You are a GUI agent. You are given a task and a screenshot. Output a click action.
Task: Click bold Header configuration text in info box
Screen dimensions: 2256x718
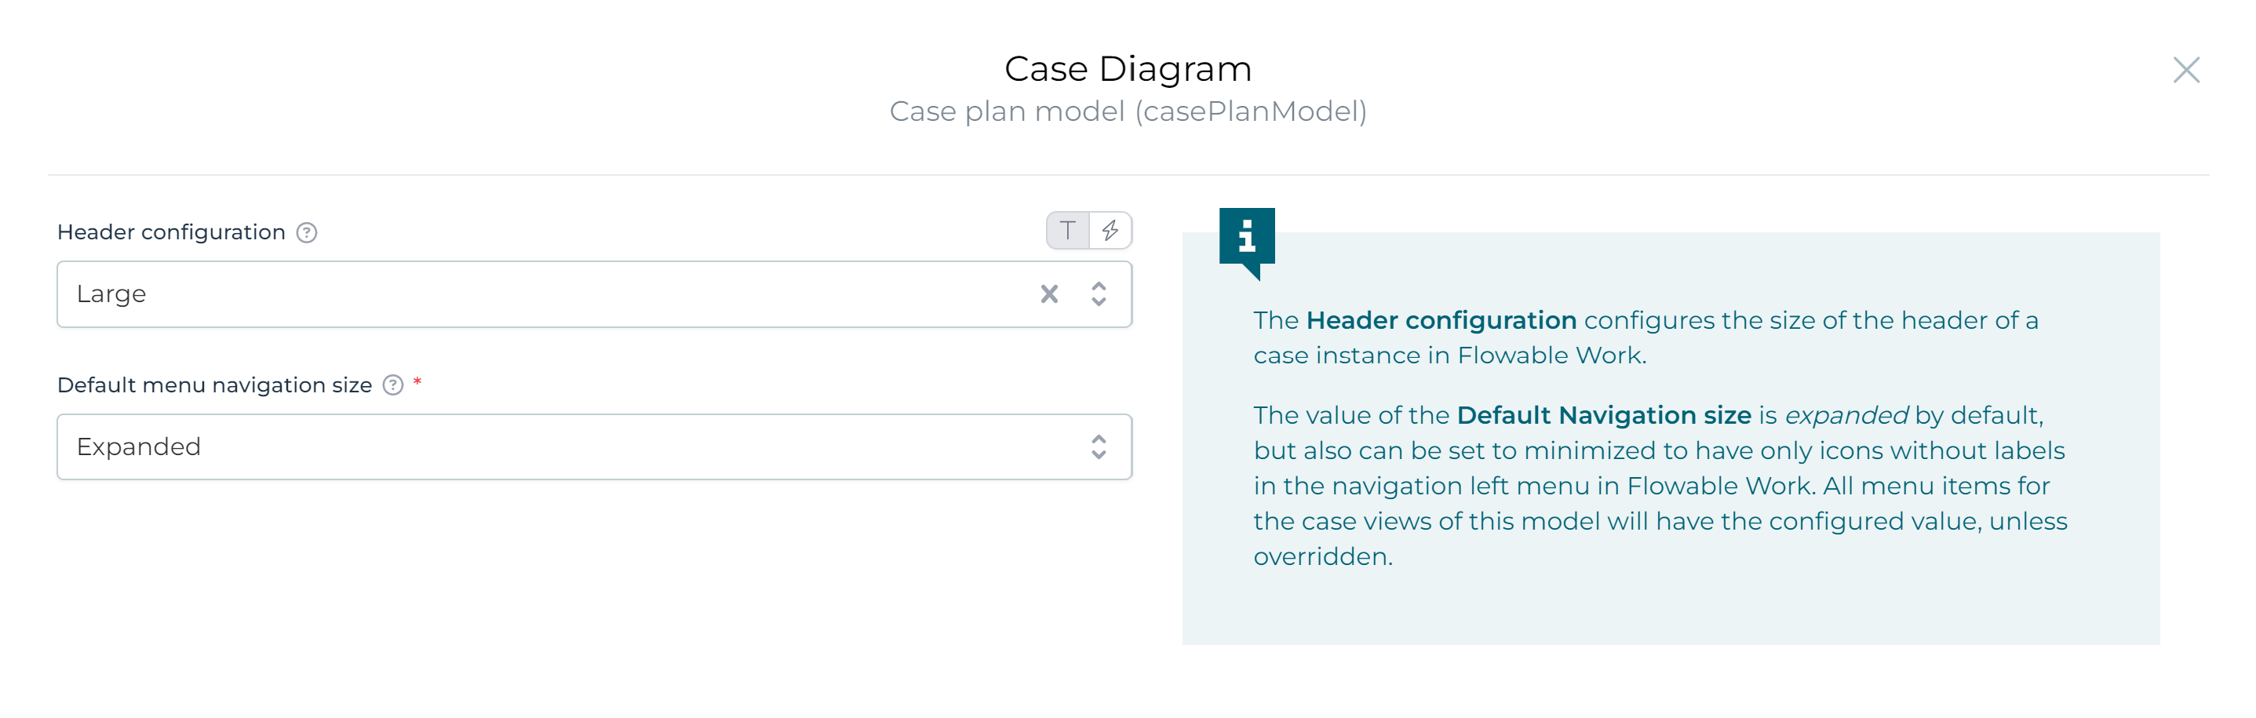pos(1441,320)
